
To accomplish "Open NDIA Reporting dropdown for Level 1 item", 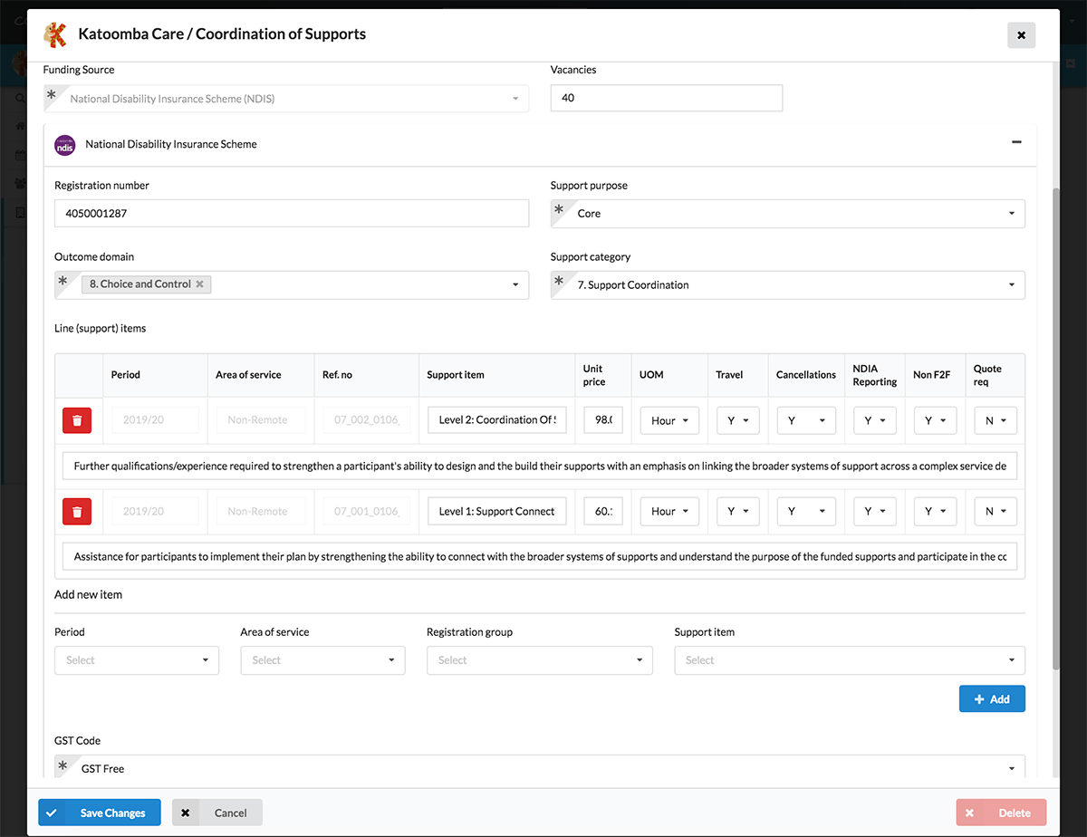I will pyautogui.click(x=875, y=512).
